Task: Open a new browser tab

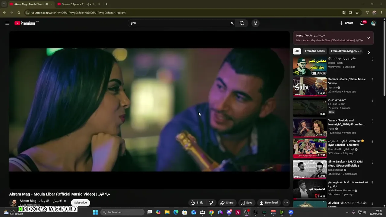Action: 106,4
